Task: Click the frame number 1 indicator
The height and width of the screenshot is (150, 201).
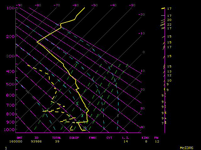Action: 6,148
